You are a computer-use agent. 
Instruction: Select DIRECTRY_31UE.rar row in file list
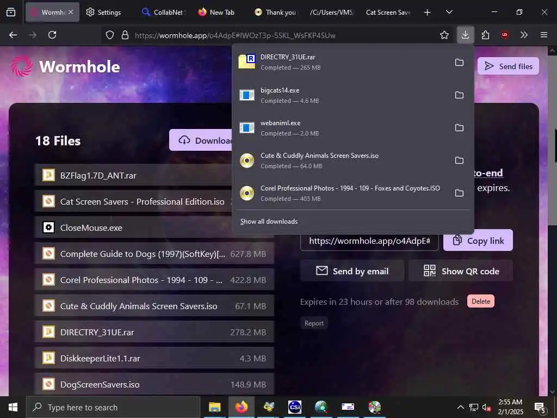pos(154,332)
